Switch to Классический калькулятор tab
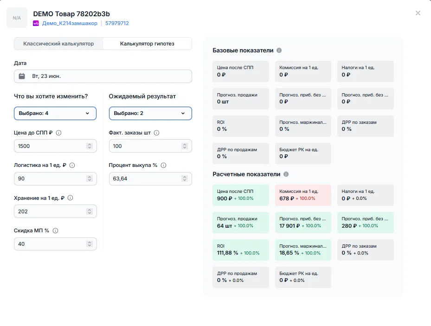This screenshot has width=431, height=326. coord(58,44)
